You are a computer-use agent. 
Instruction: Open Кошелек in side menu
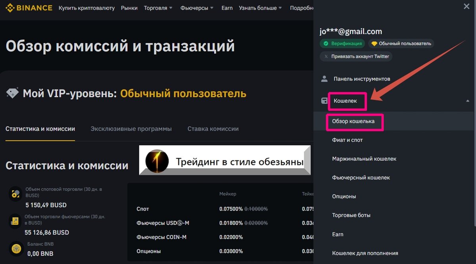click(x=345, y=101)
